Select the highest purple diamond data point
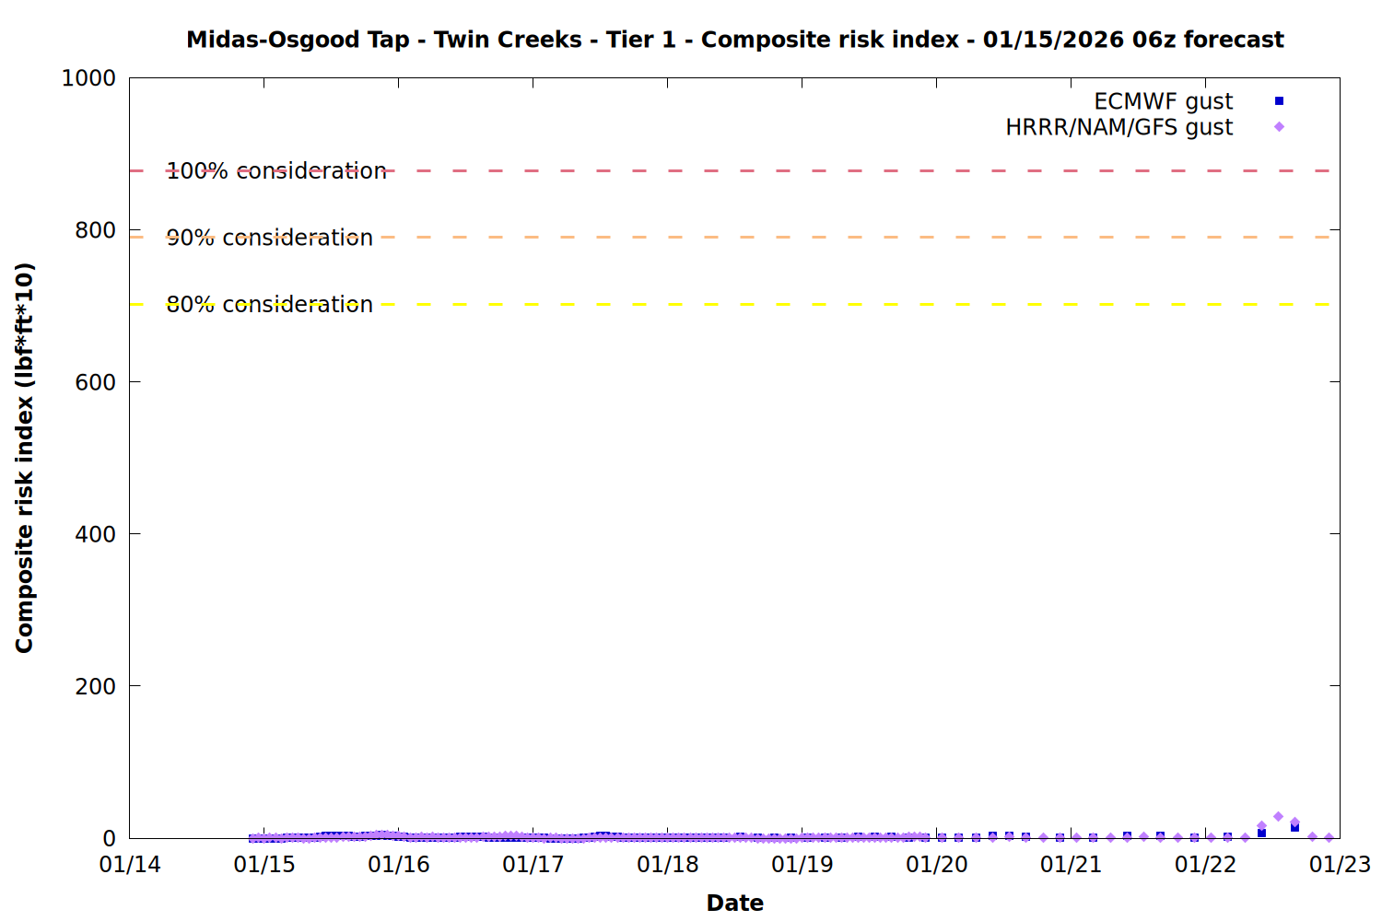The width and height of the screenshot is (1382, 921). pos(1278,817)
